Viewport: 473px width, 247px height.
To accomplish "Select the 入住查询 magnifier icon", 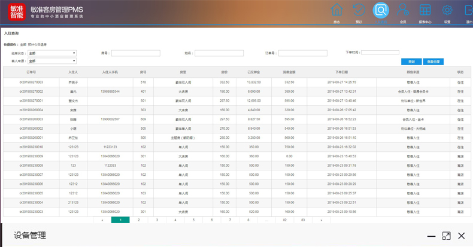I will [381, 11].
